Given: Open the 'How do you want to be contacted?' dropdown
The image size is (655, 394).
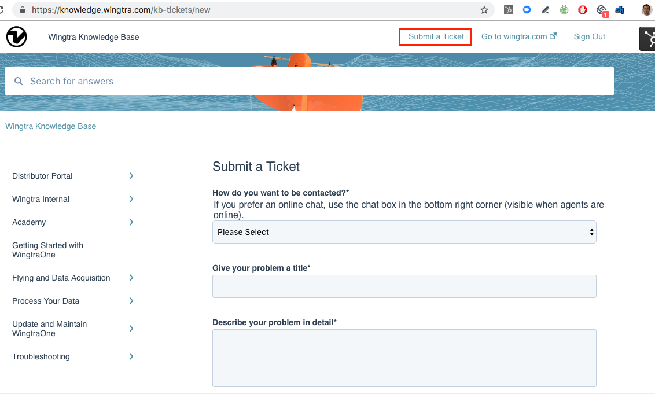Looking at the screenshot, I should click(x=404, y=231).
